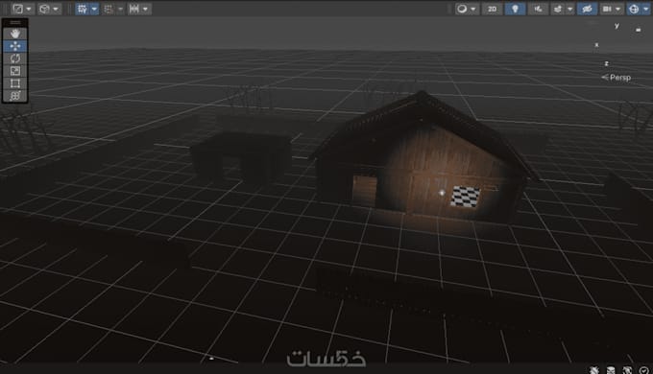This screenshot has width=653, height=374.
Task: Open the grid snapping settings dropdown
Action: 120,9
